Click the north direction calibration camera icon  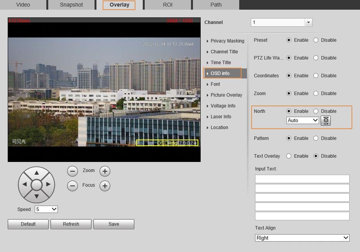326,121
